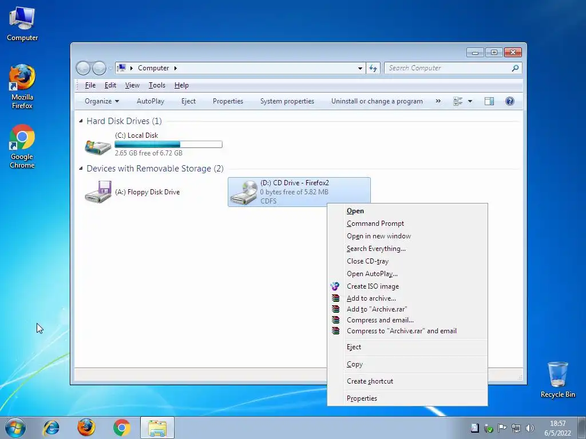Choose Close CD-tray
This screenshot has width=586, height=439.
coord(407,261)
